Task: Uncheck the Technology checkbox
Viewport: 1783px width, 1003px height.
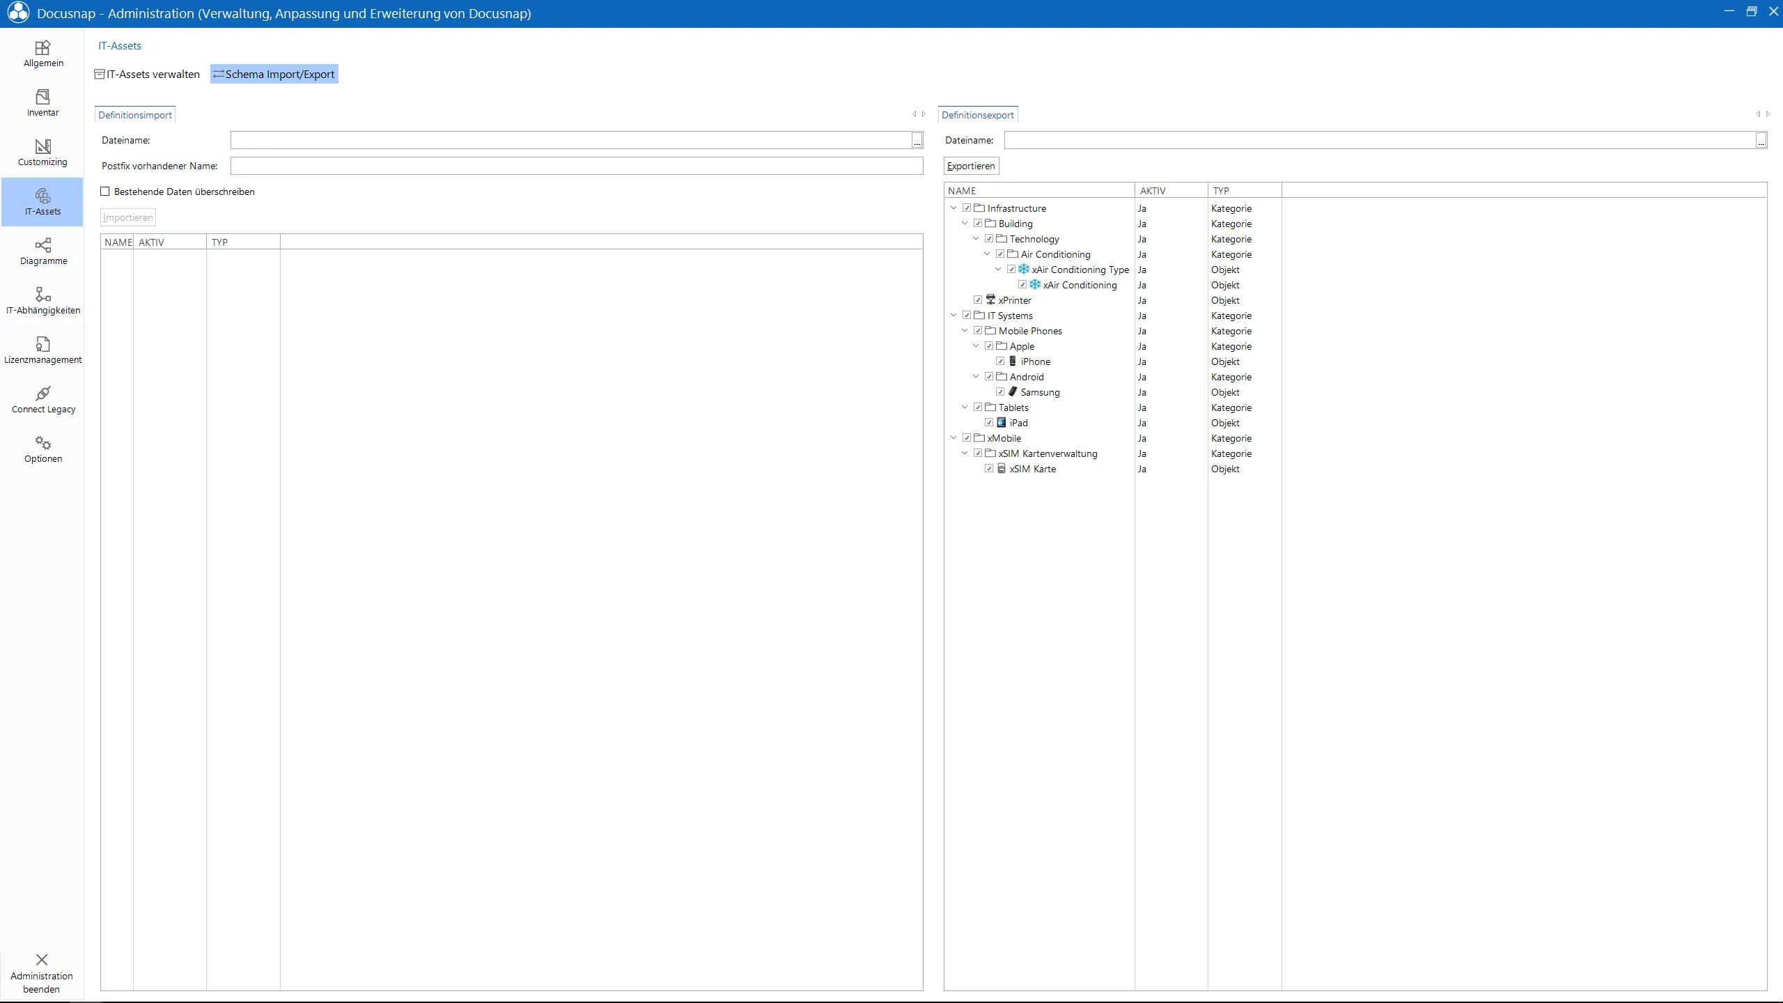Action: [x=989, y=238]
